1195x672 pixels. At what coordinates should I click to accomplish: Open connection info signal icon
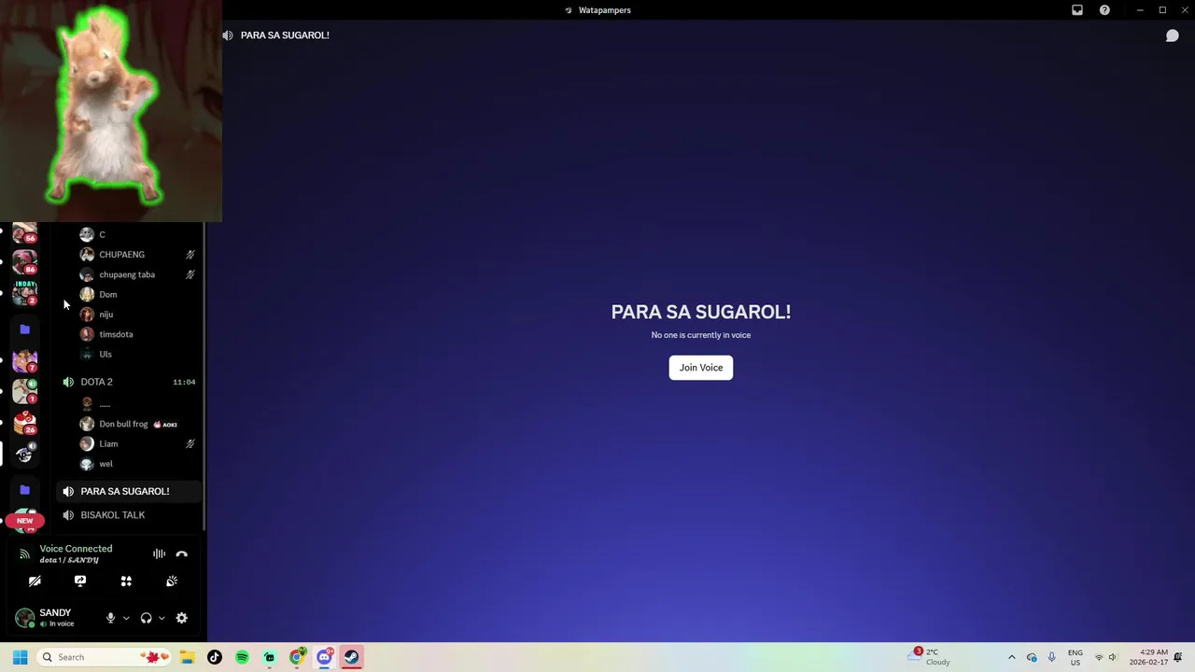[24, 554]
